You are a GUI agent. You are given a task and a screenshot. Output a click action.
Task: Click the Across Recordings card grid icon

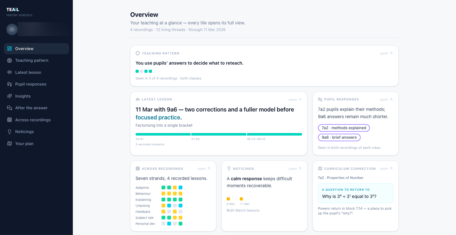coord(138,169)
